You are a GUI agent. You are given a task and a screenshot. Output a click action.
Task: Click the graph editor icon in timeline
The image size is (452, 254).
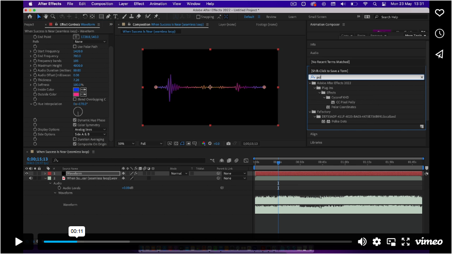pos(246,160)
